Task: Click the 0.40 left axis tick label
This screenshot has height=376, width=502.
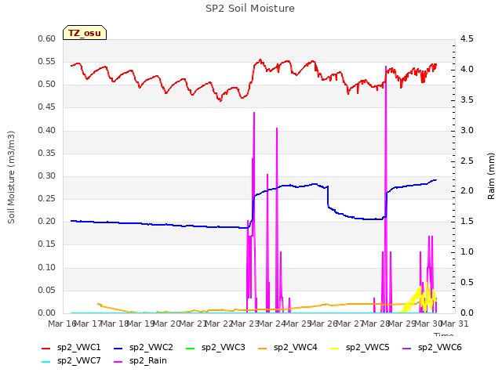Action: pos(47,131)
